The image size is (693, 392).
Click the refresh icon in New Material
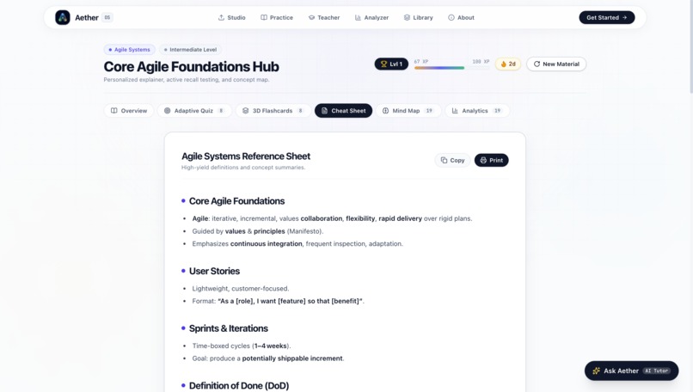coord(537,64)
